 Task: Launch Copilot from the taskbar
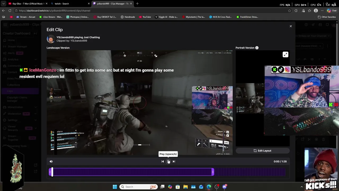tap(170, 187)
